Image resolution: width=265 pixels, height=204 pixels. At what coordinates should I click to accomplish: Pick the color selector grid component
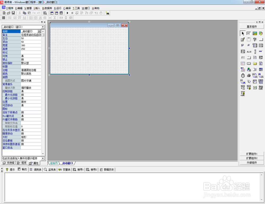[243, 69]
